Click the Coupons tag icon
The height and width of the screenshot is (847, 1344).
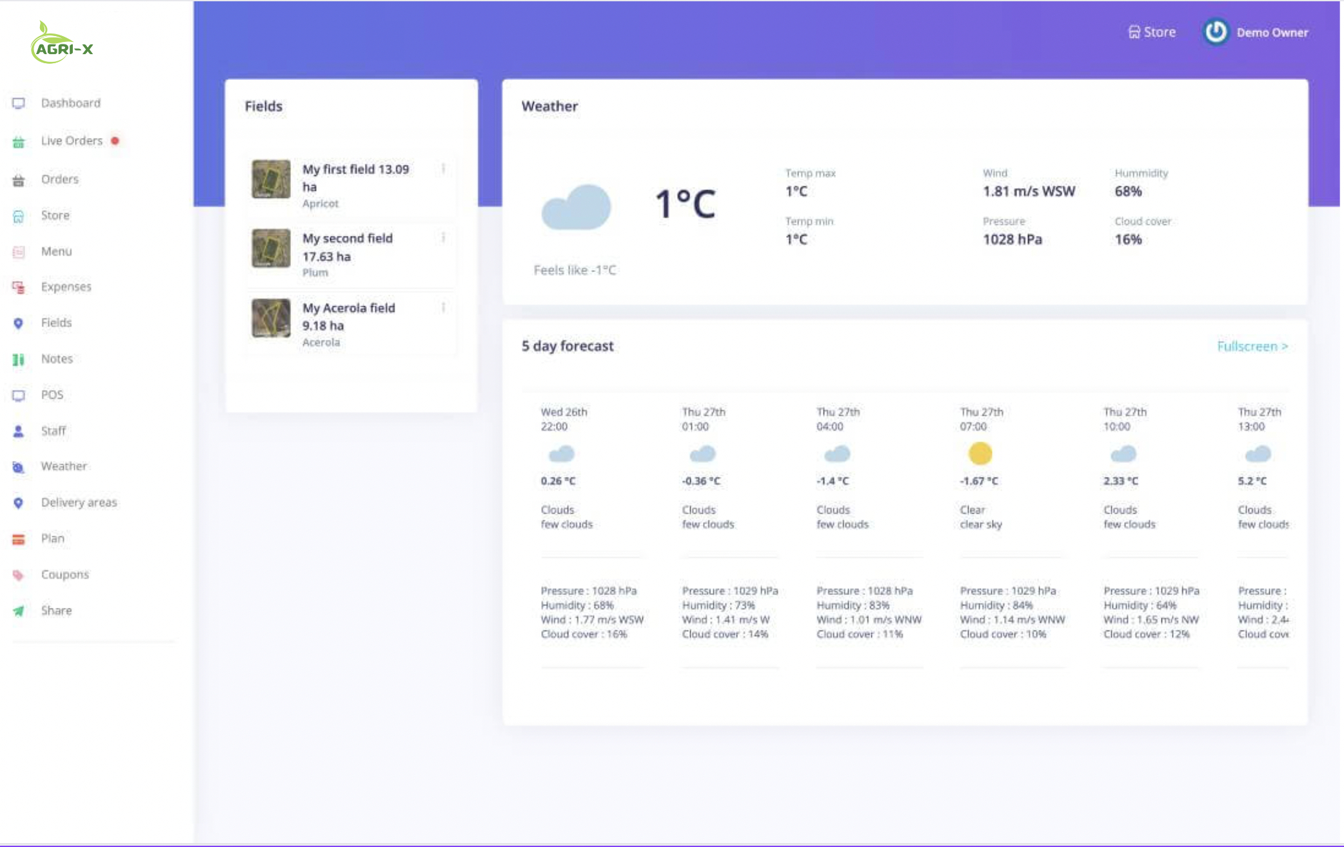(19, 575)
